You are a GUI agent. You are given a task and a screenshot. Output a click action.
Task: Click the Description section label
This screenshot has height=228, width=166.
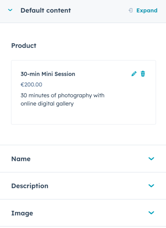pos(30,186)
